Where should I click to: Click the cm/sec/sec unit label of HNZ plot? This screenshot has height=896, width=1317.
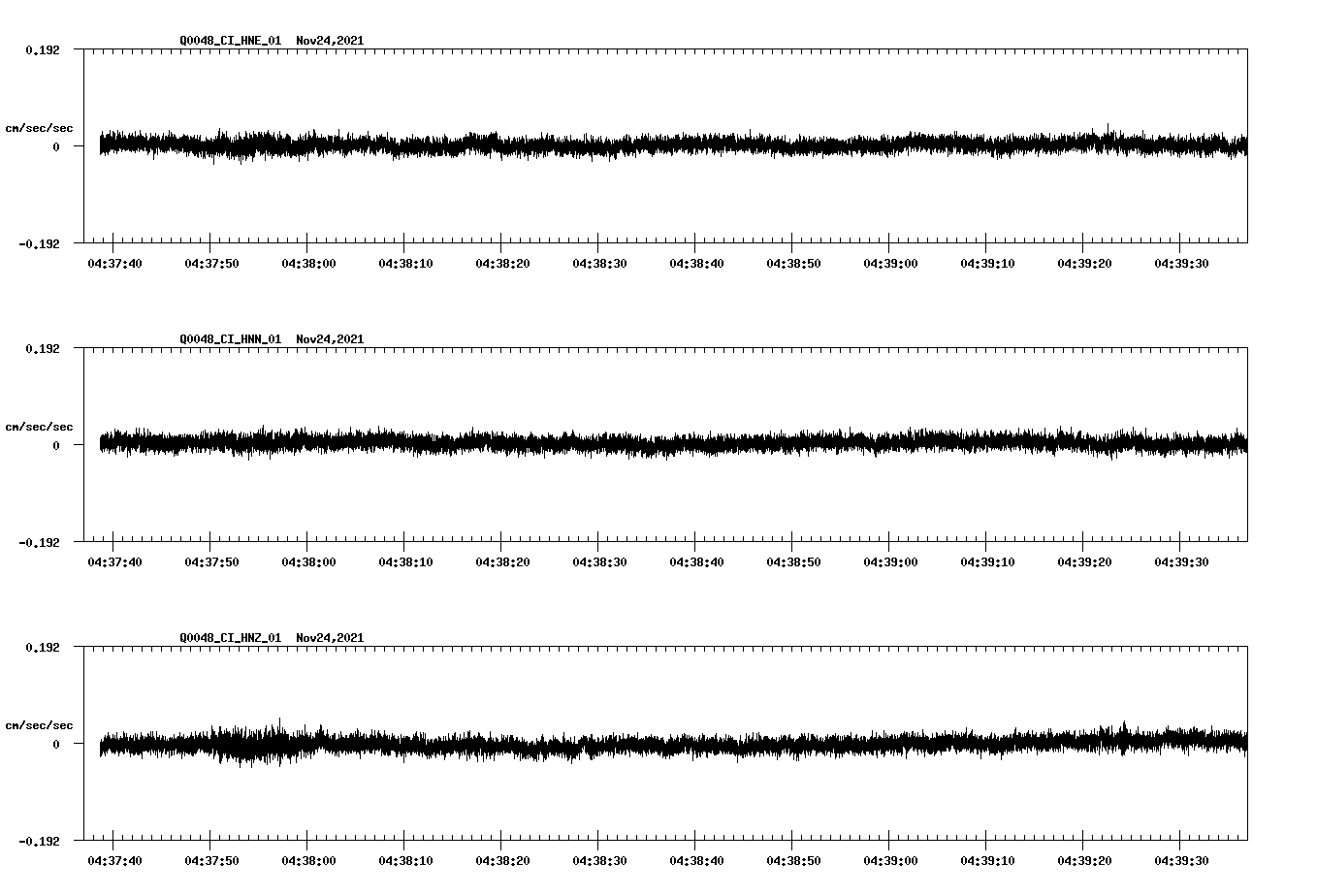[x=39, y=725]
